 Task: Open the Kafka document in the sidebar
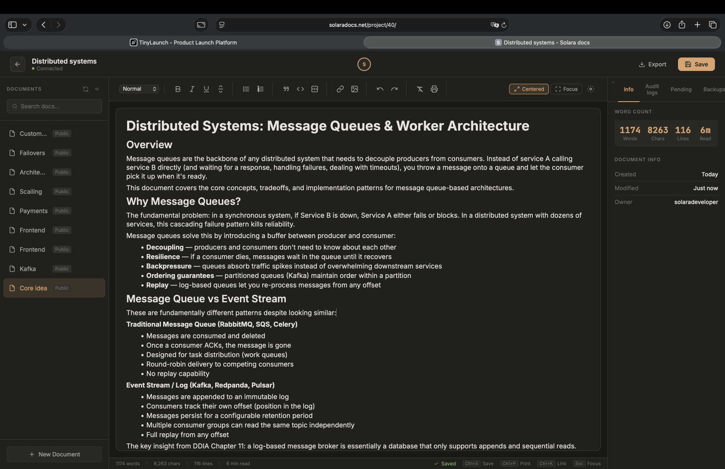tap(28, 269)
